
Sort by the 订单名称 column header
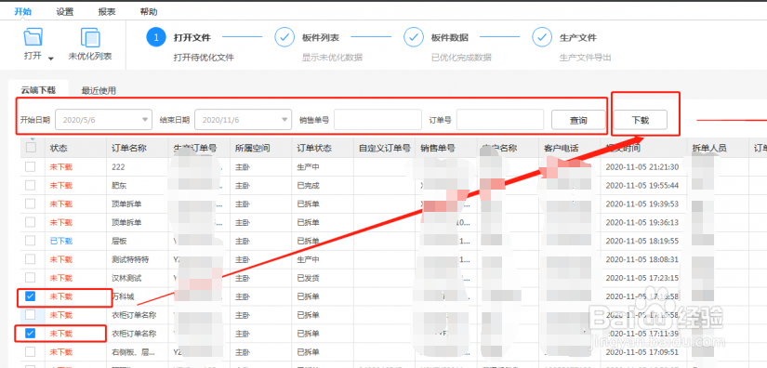tap(128, 148)
